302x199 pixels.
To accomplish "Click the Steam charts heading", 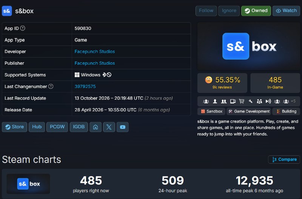I will point(32,160).
